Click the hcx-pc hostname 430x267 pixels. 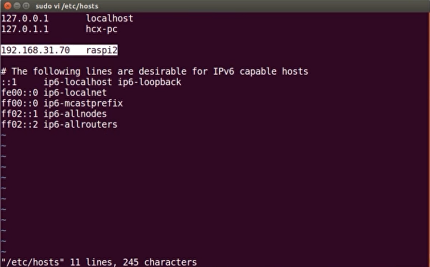pyautogui.click(x=101, y=29)
